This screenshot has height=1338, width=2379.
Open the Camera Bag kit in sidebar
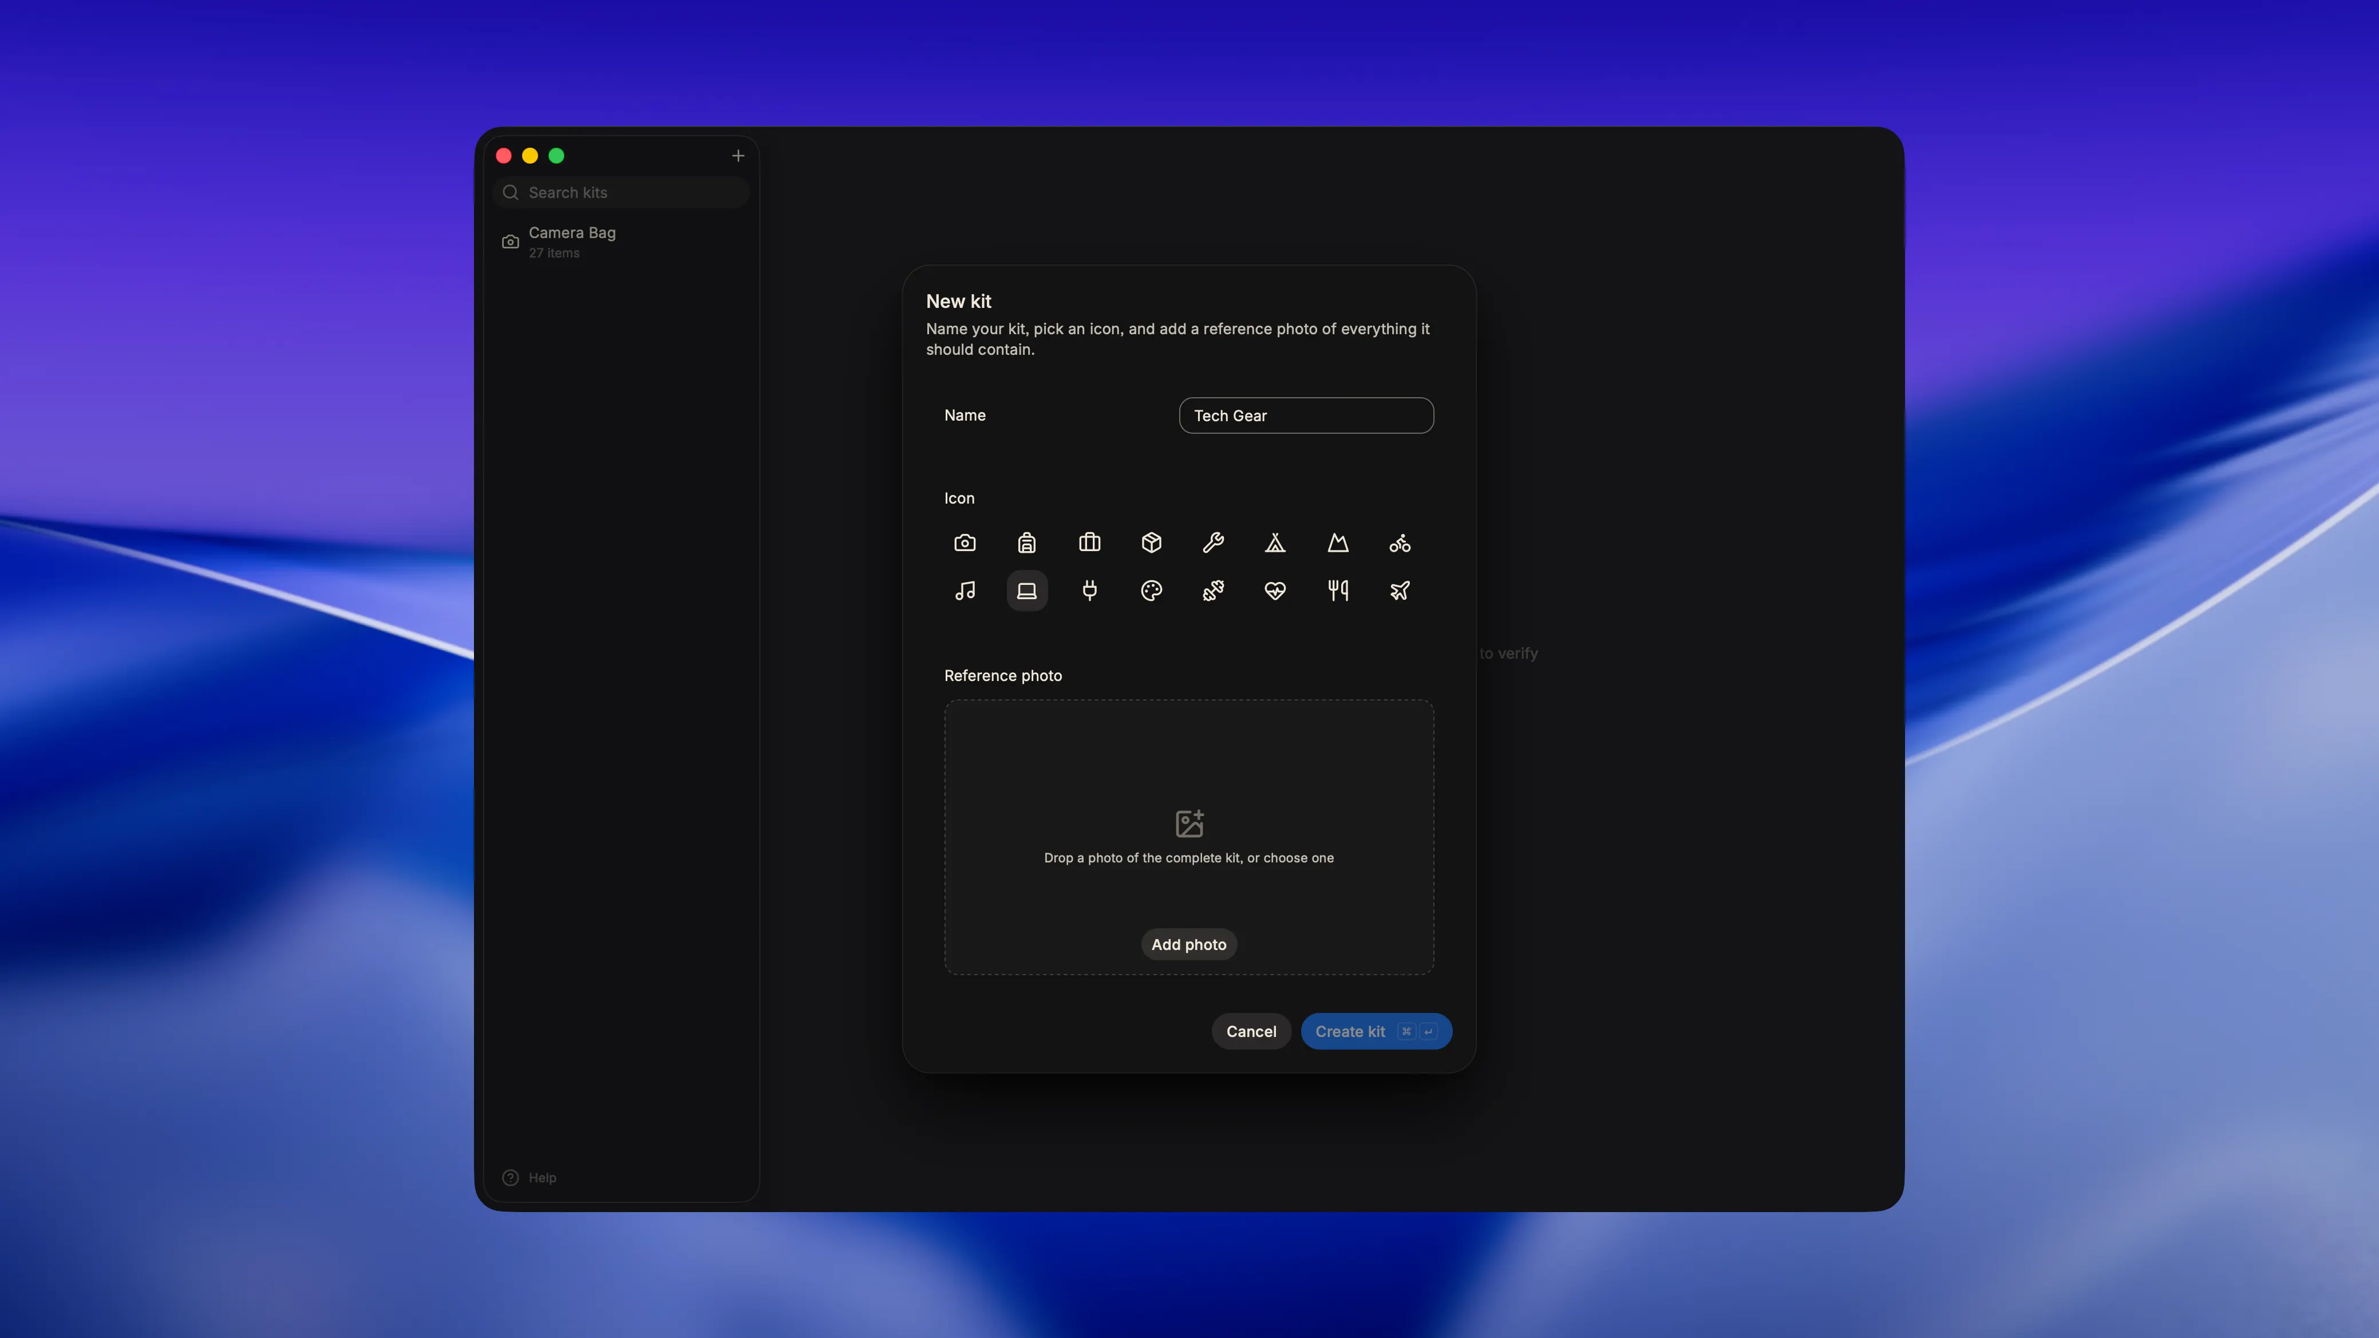click(x=621, y=242)
